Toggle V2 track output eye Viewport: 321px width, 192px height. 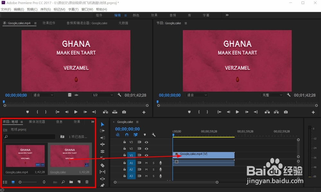pos(146,149)
